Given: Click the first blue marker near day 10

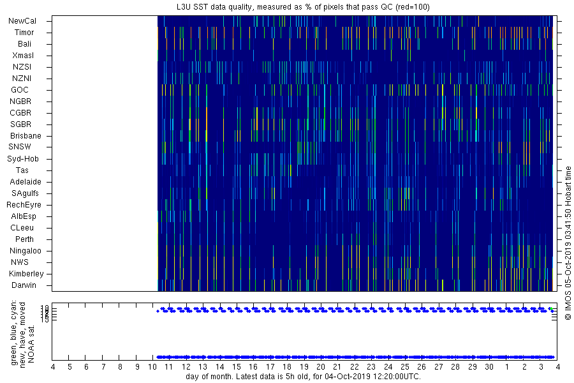Looking at the screenshot, I should point(158,311).
